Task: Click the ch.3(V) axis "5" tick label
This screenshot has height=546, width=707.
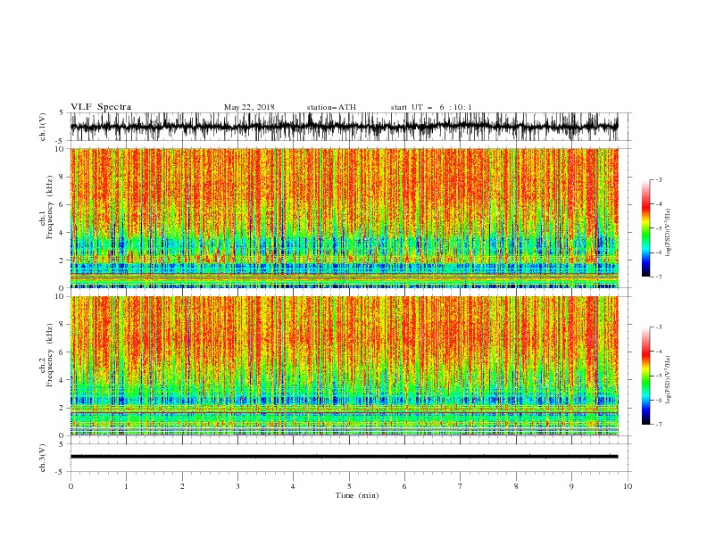Action: (x=62, y=444)
